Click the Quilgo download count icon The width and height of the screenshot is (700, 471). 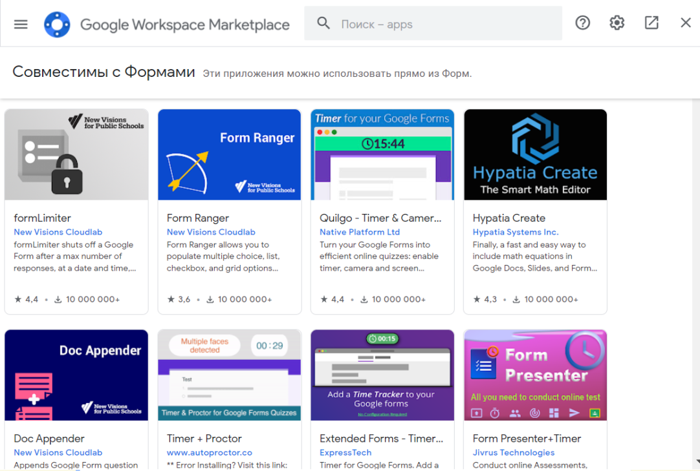pyautogui.click(x=364, y=299)
